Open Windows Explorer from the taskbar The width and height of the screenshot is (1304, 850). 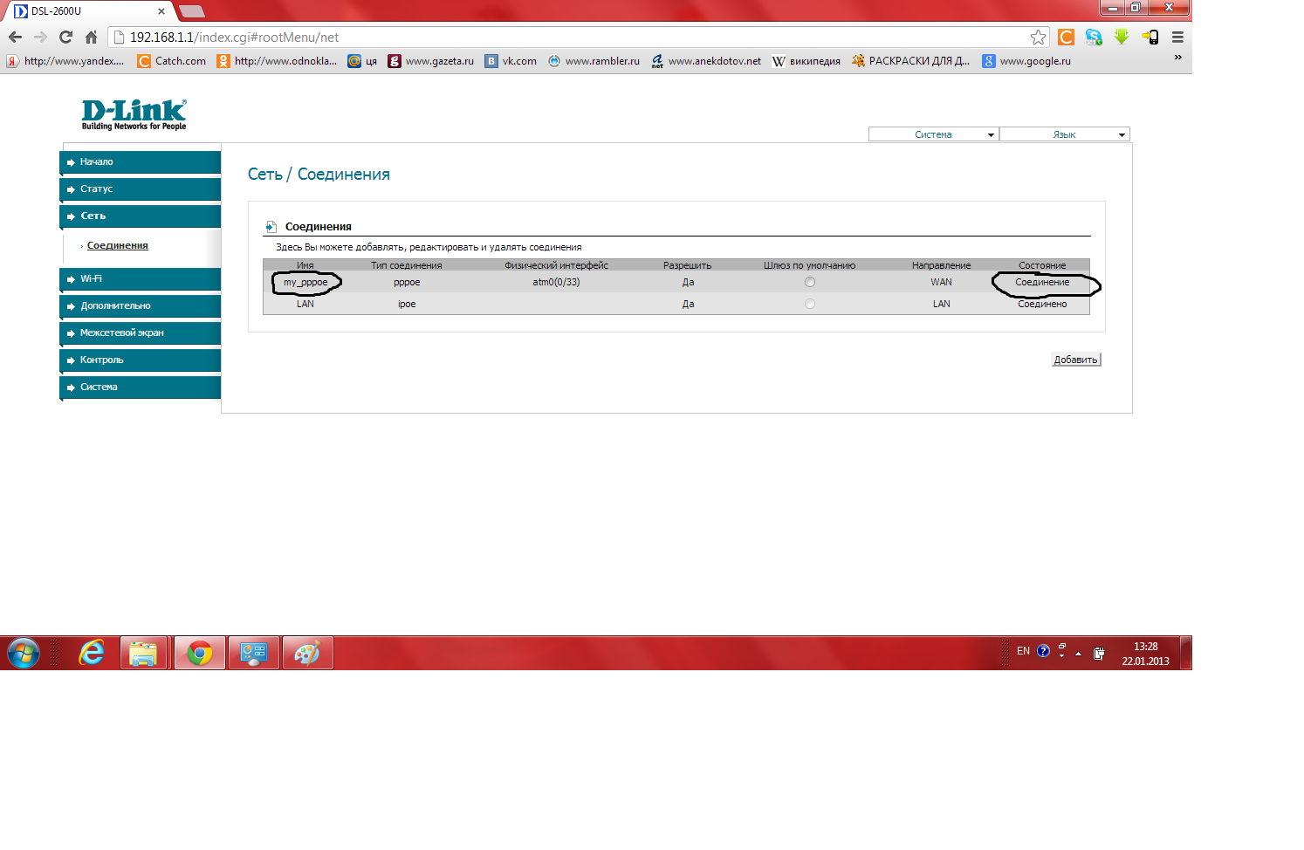143,653
